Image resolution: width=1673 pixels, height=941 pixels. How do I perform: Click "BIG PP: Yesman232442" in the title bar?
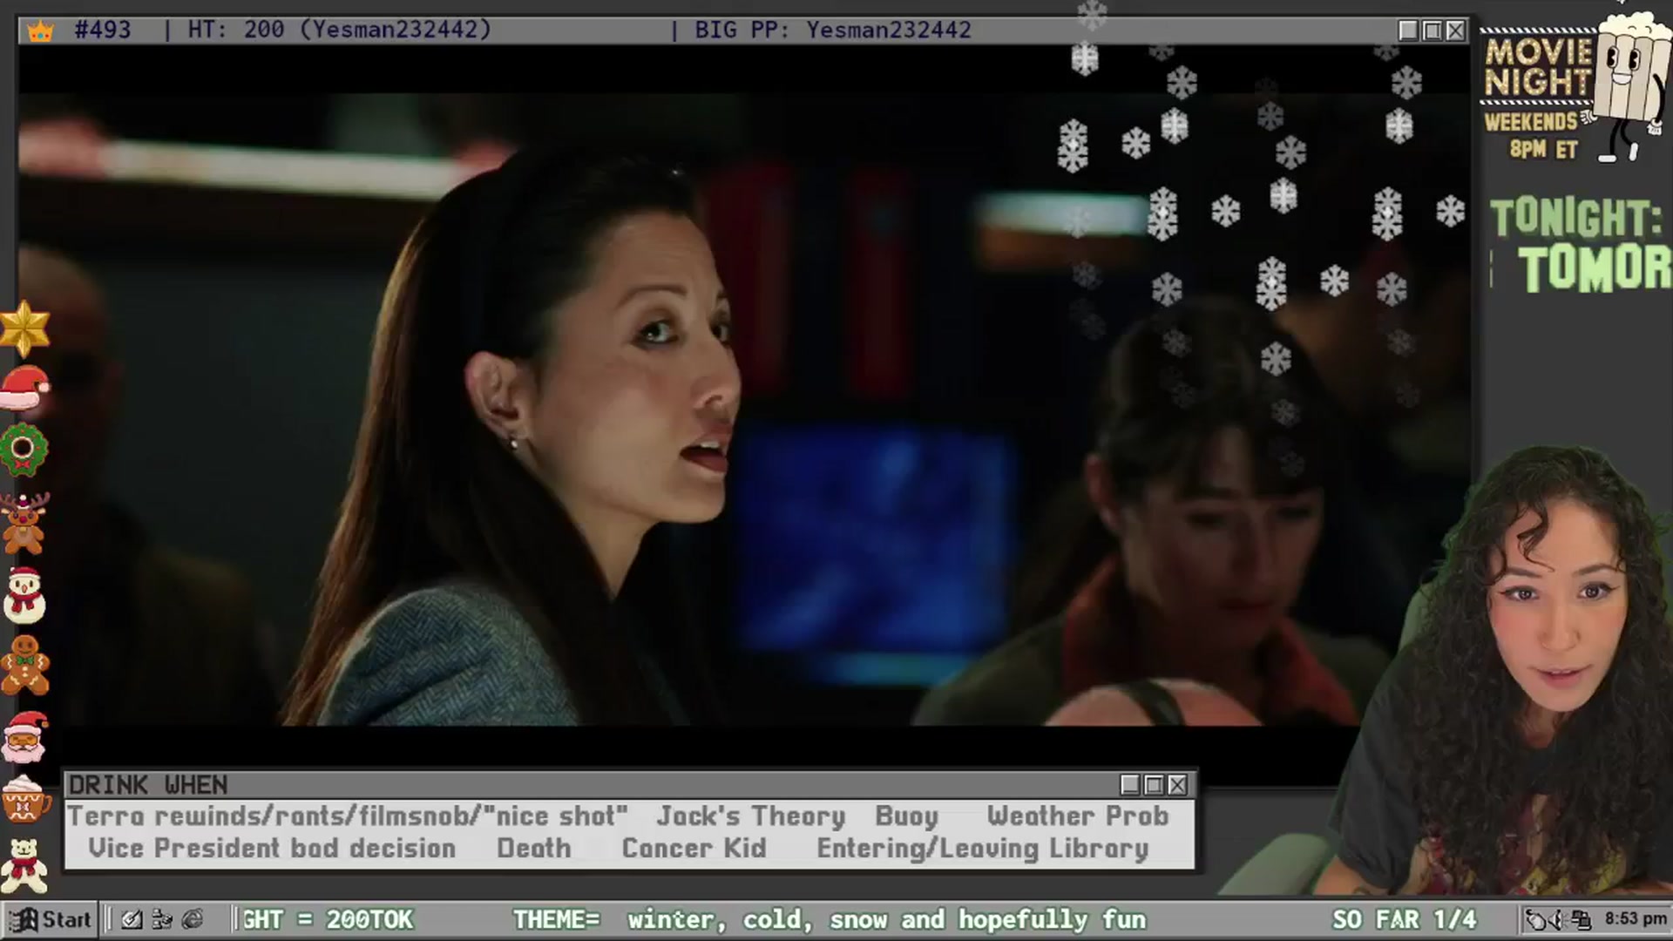click(x=833, y=30)
